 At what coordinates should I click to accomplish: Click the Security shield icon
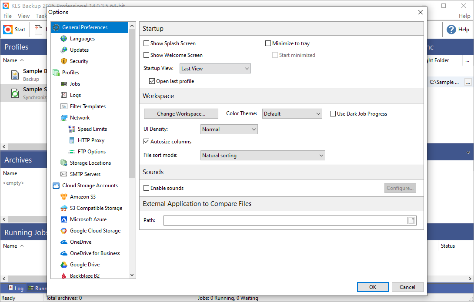(x=64, y=61)
